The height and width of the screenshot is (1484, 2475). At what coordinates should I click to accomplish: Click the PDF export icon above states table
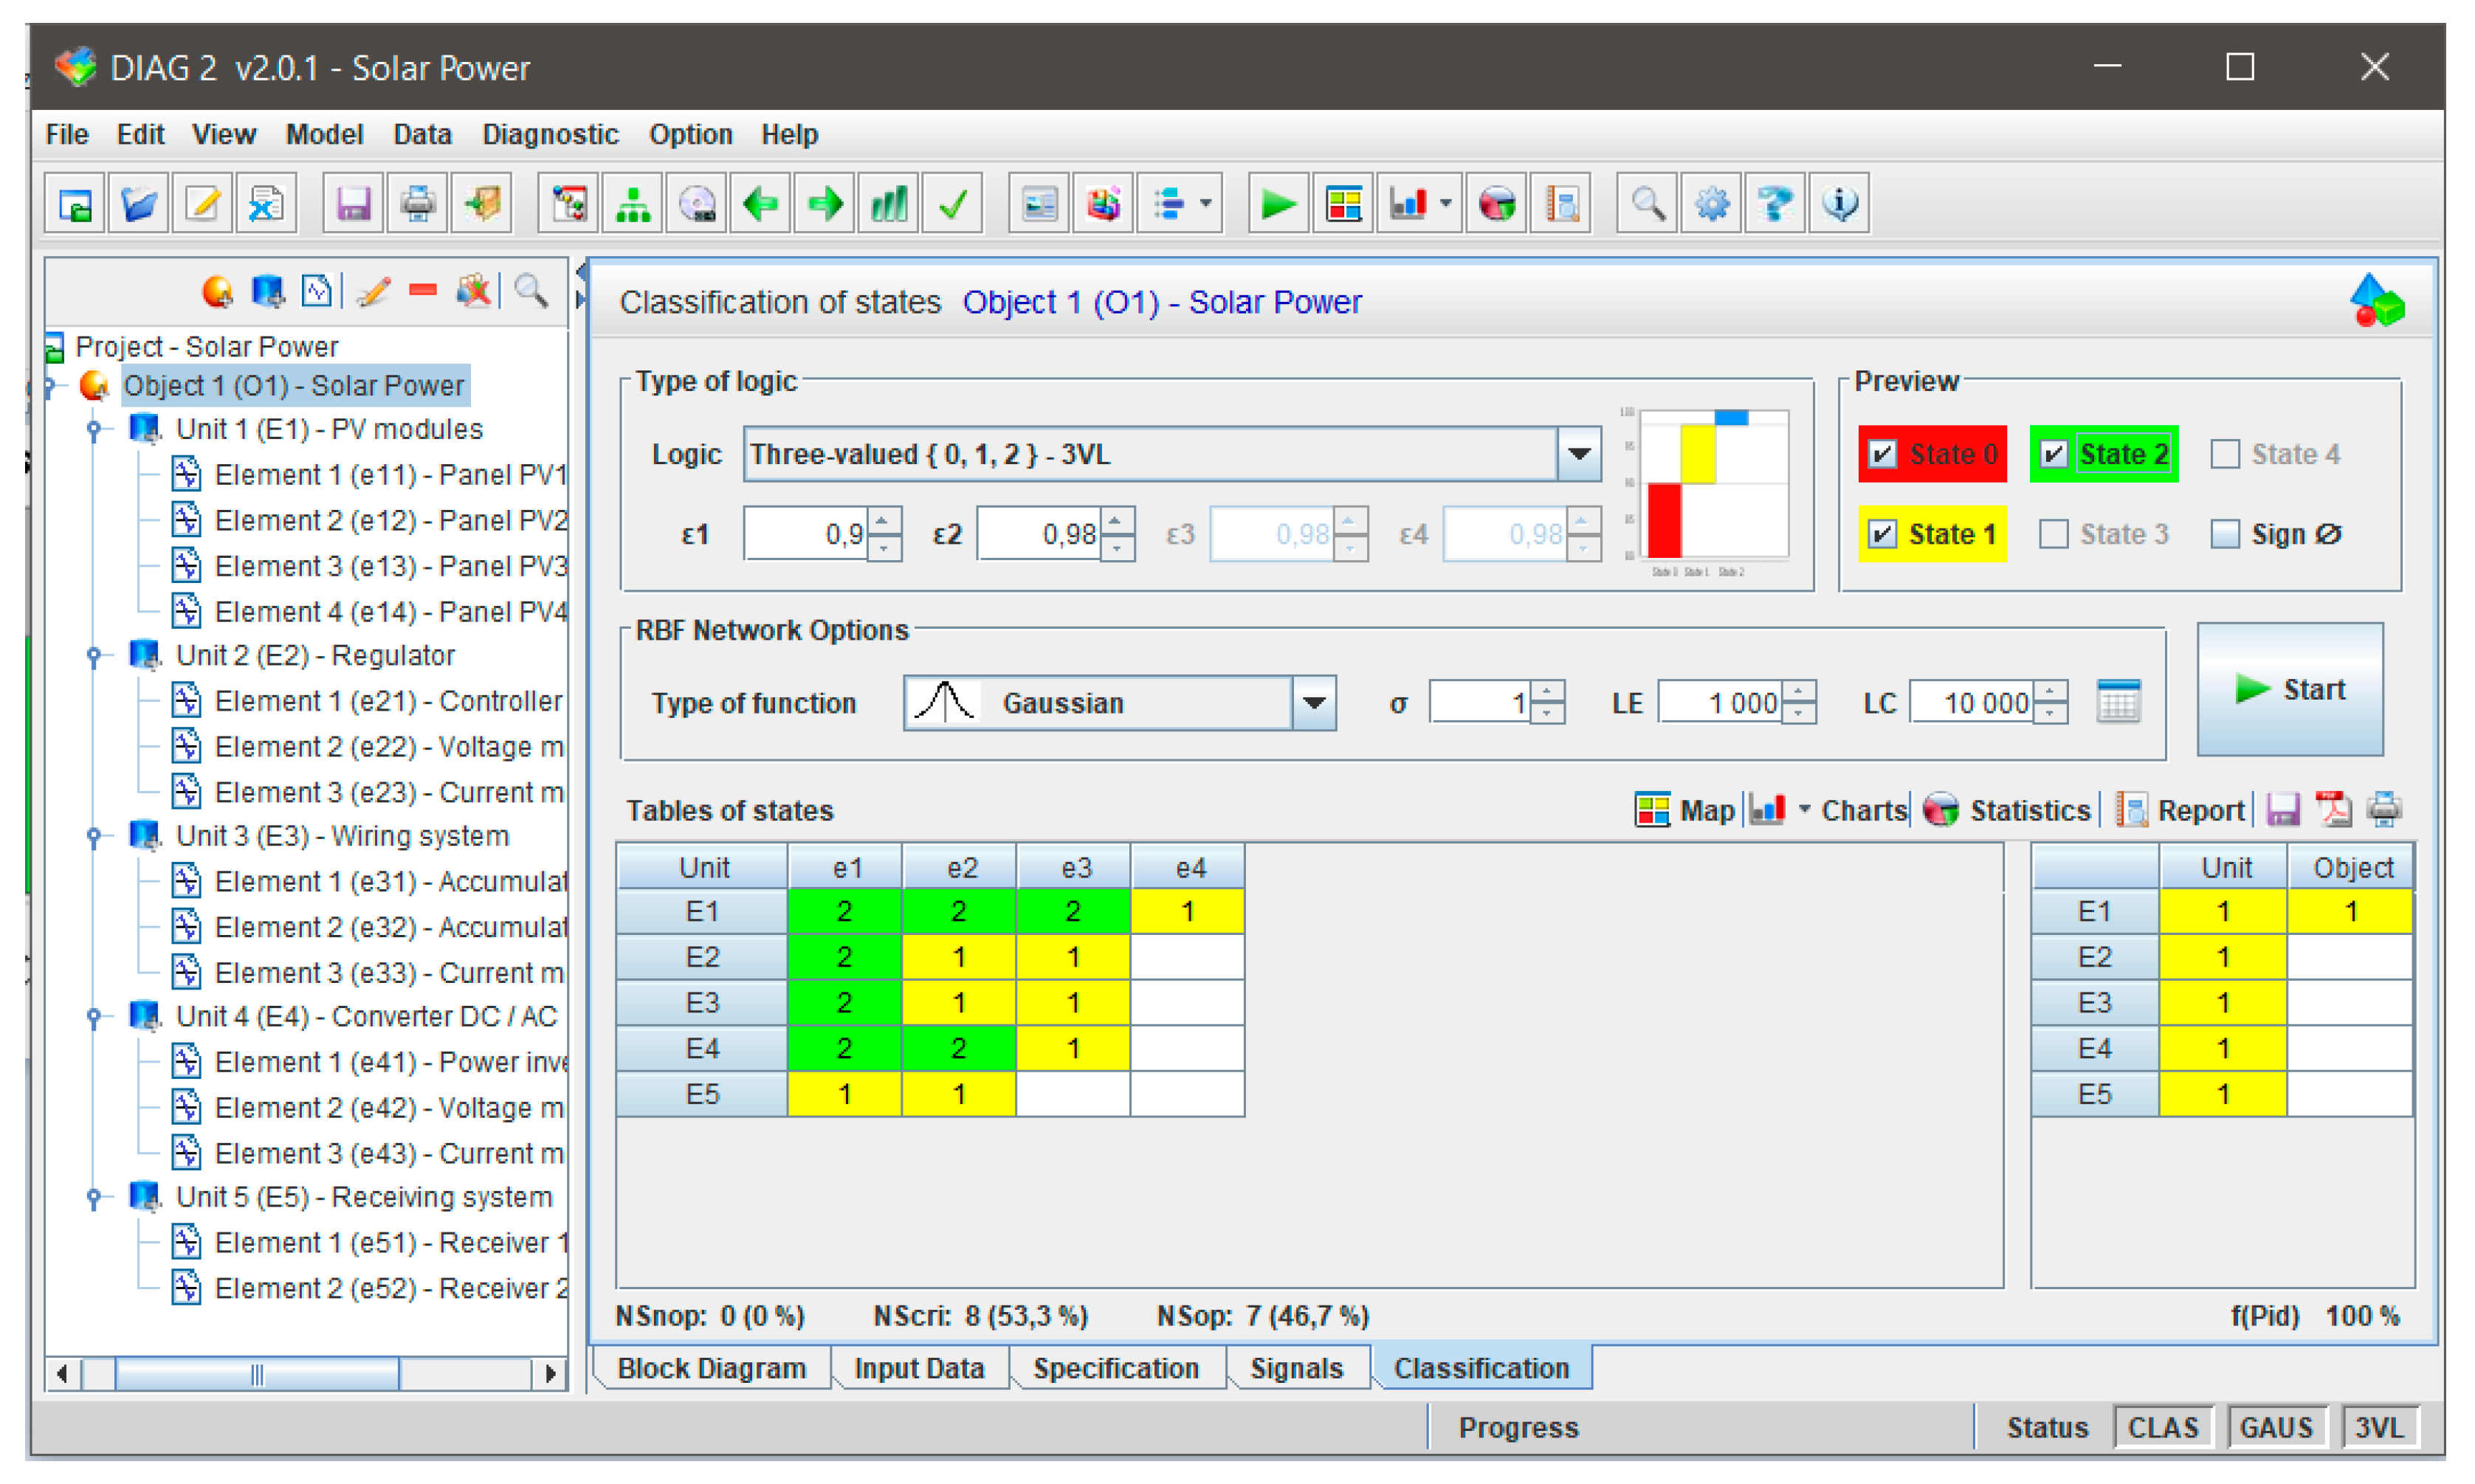point(2334,810)
